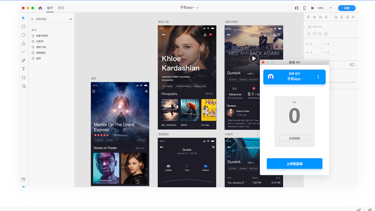Select the Rectangle tool

click(x=23, y=26)
